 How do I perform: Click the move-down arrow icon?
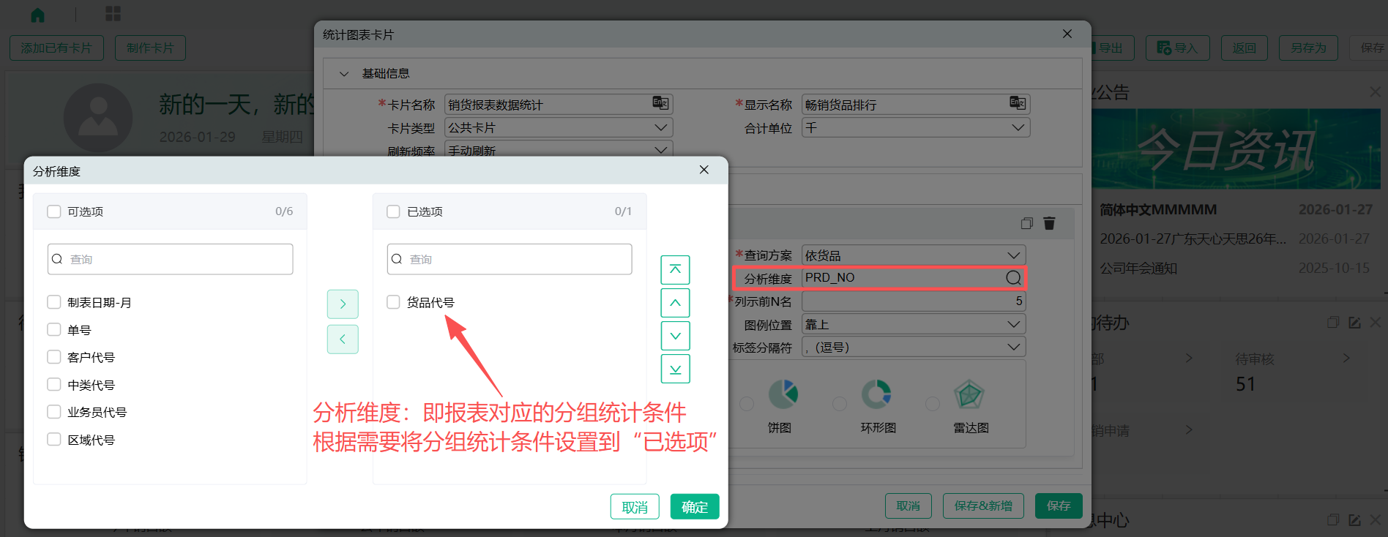[675, 336]
